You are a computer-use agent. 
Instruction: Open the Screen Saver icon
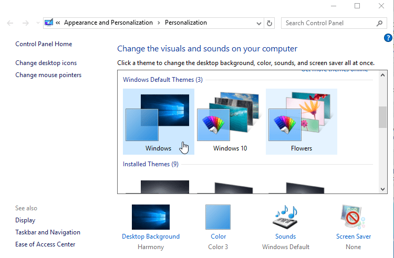(353, 217)
